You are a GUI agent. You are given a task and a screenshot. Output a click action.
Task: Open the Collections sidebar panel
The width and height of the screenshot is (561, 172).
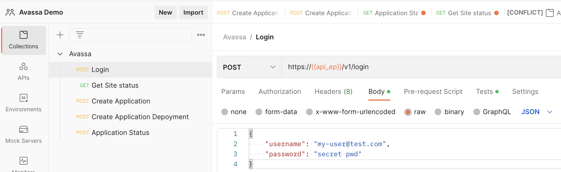24,40
